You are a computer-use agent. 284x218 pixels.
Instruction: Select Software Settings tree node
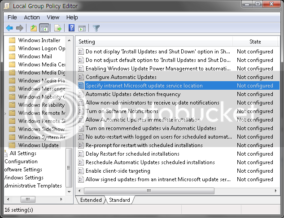pos(23,170)
